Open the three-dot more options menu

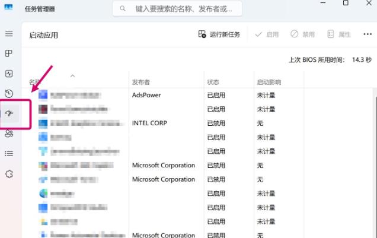(367, 35)
